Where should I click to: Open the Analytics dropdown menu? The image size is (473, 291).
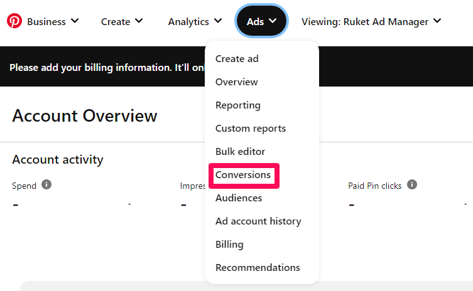tap(195, 21)
